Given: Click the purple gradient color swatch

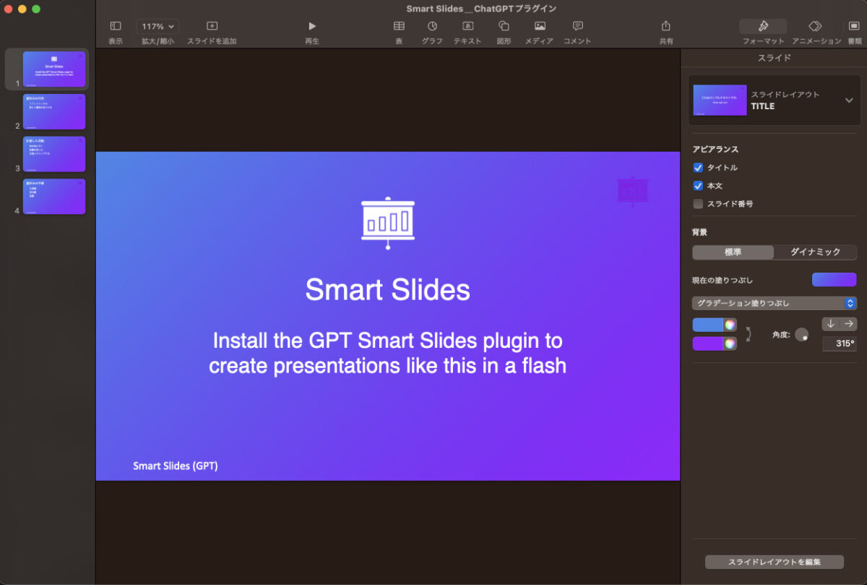Looking at the screenshot, I should pyautogui.click(x=708, y=343).
